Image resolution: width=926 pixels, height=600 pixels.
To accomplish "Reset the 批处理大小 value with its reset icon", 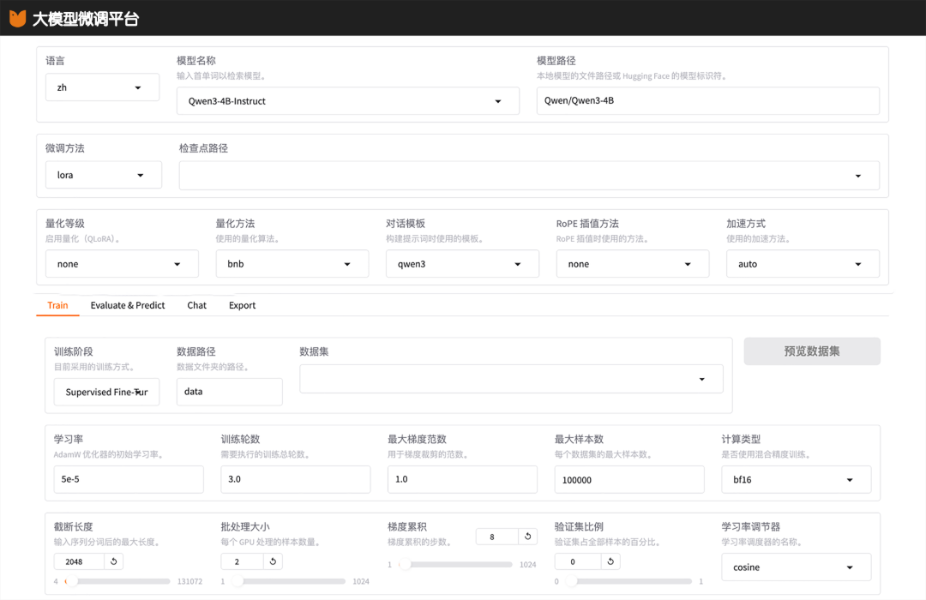I will [x=273, y=561].
